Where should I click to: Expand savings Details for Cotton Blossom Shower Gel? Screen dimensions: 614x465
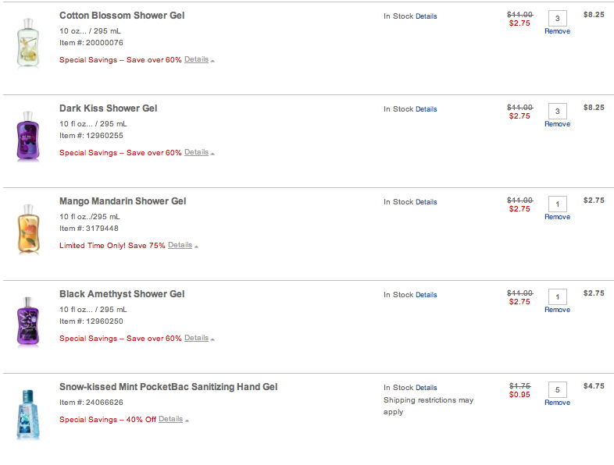click(x=197, y=59)
